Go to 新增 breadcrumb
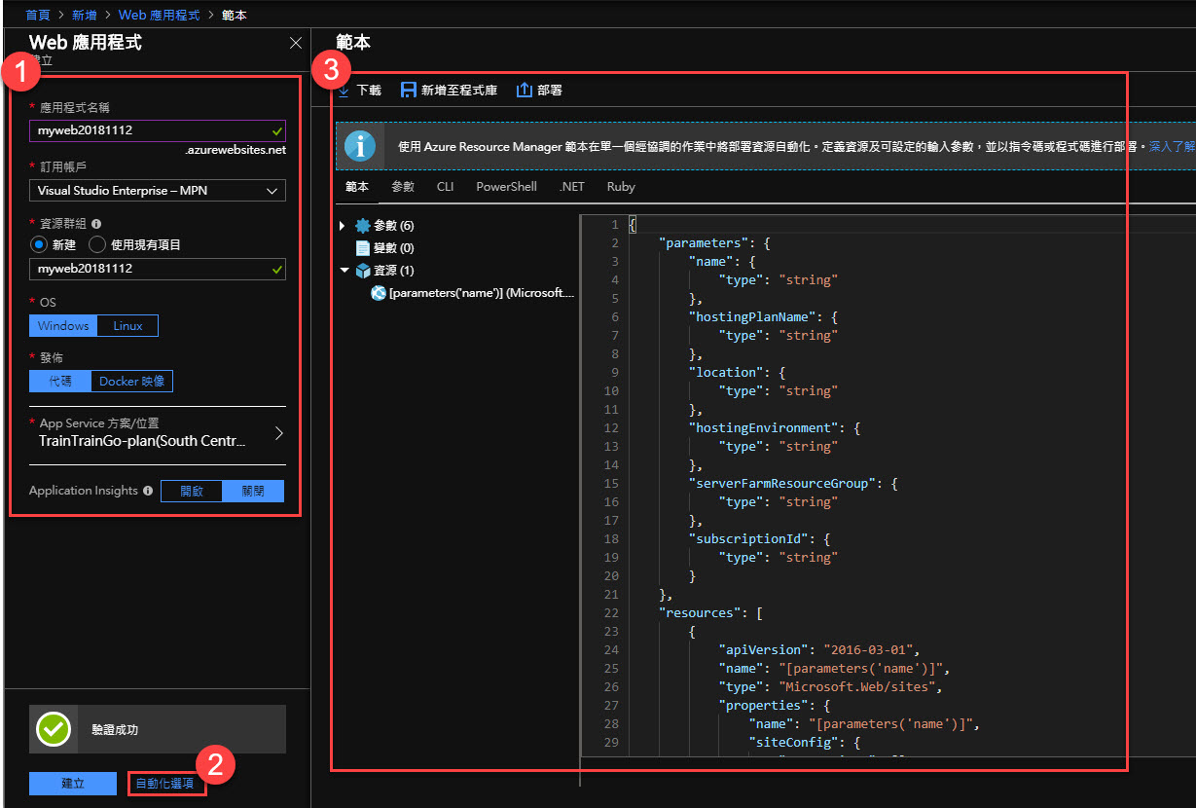The height and width of the screenshot is (808, 1196). pyautogui.click(x=85, y=16)
